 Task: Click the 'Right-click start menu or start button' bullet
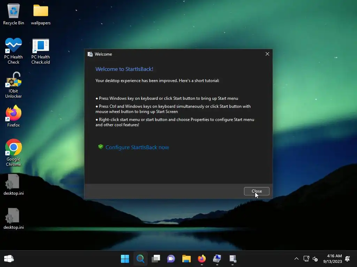(175, 122)
